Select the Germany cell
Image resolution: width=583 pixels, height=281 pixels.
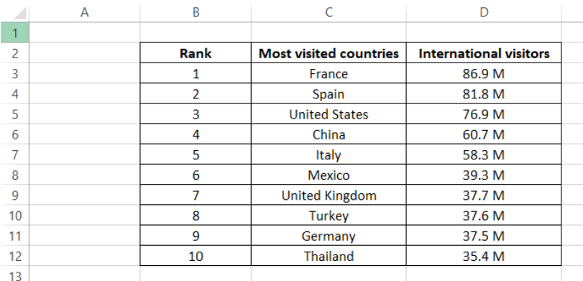329,235
